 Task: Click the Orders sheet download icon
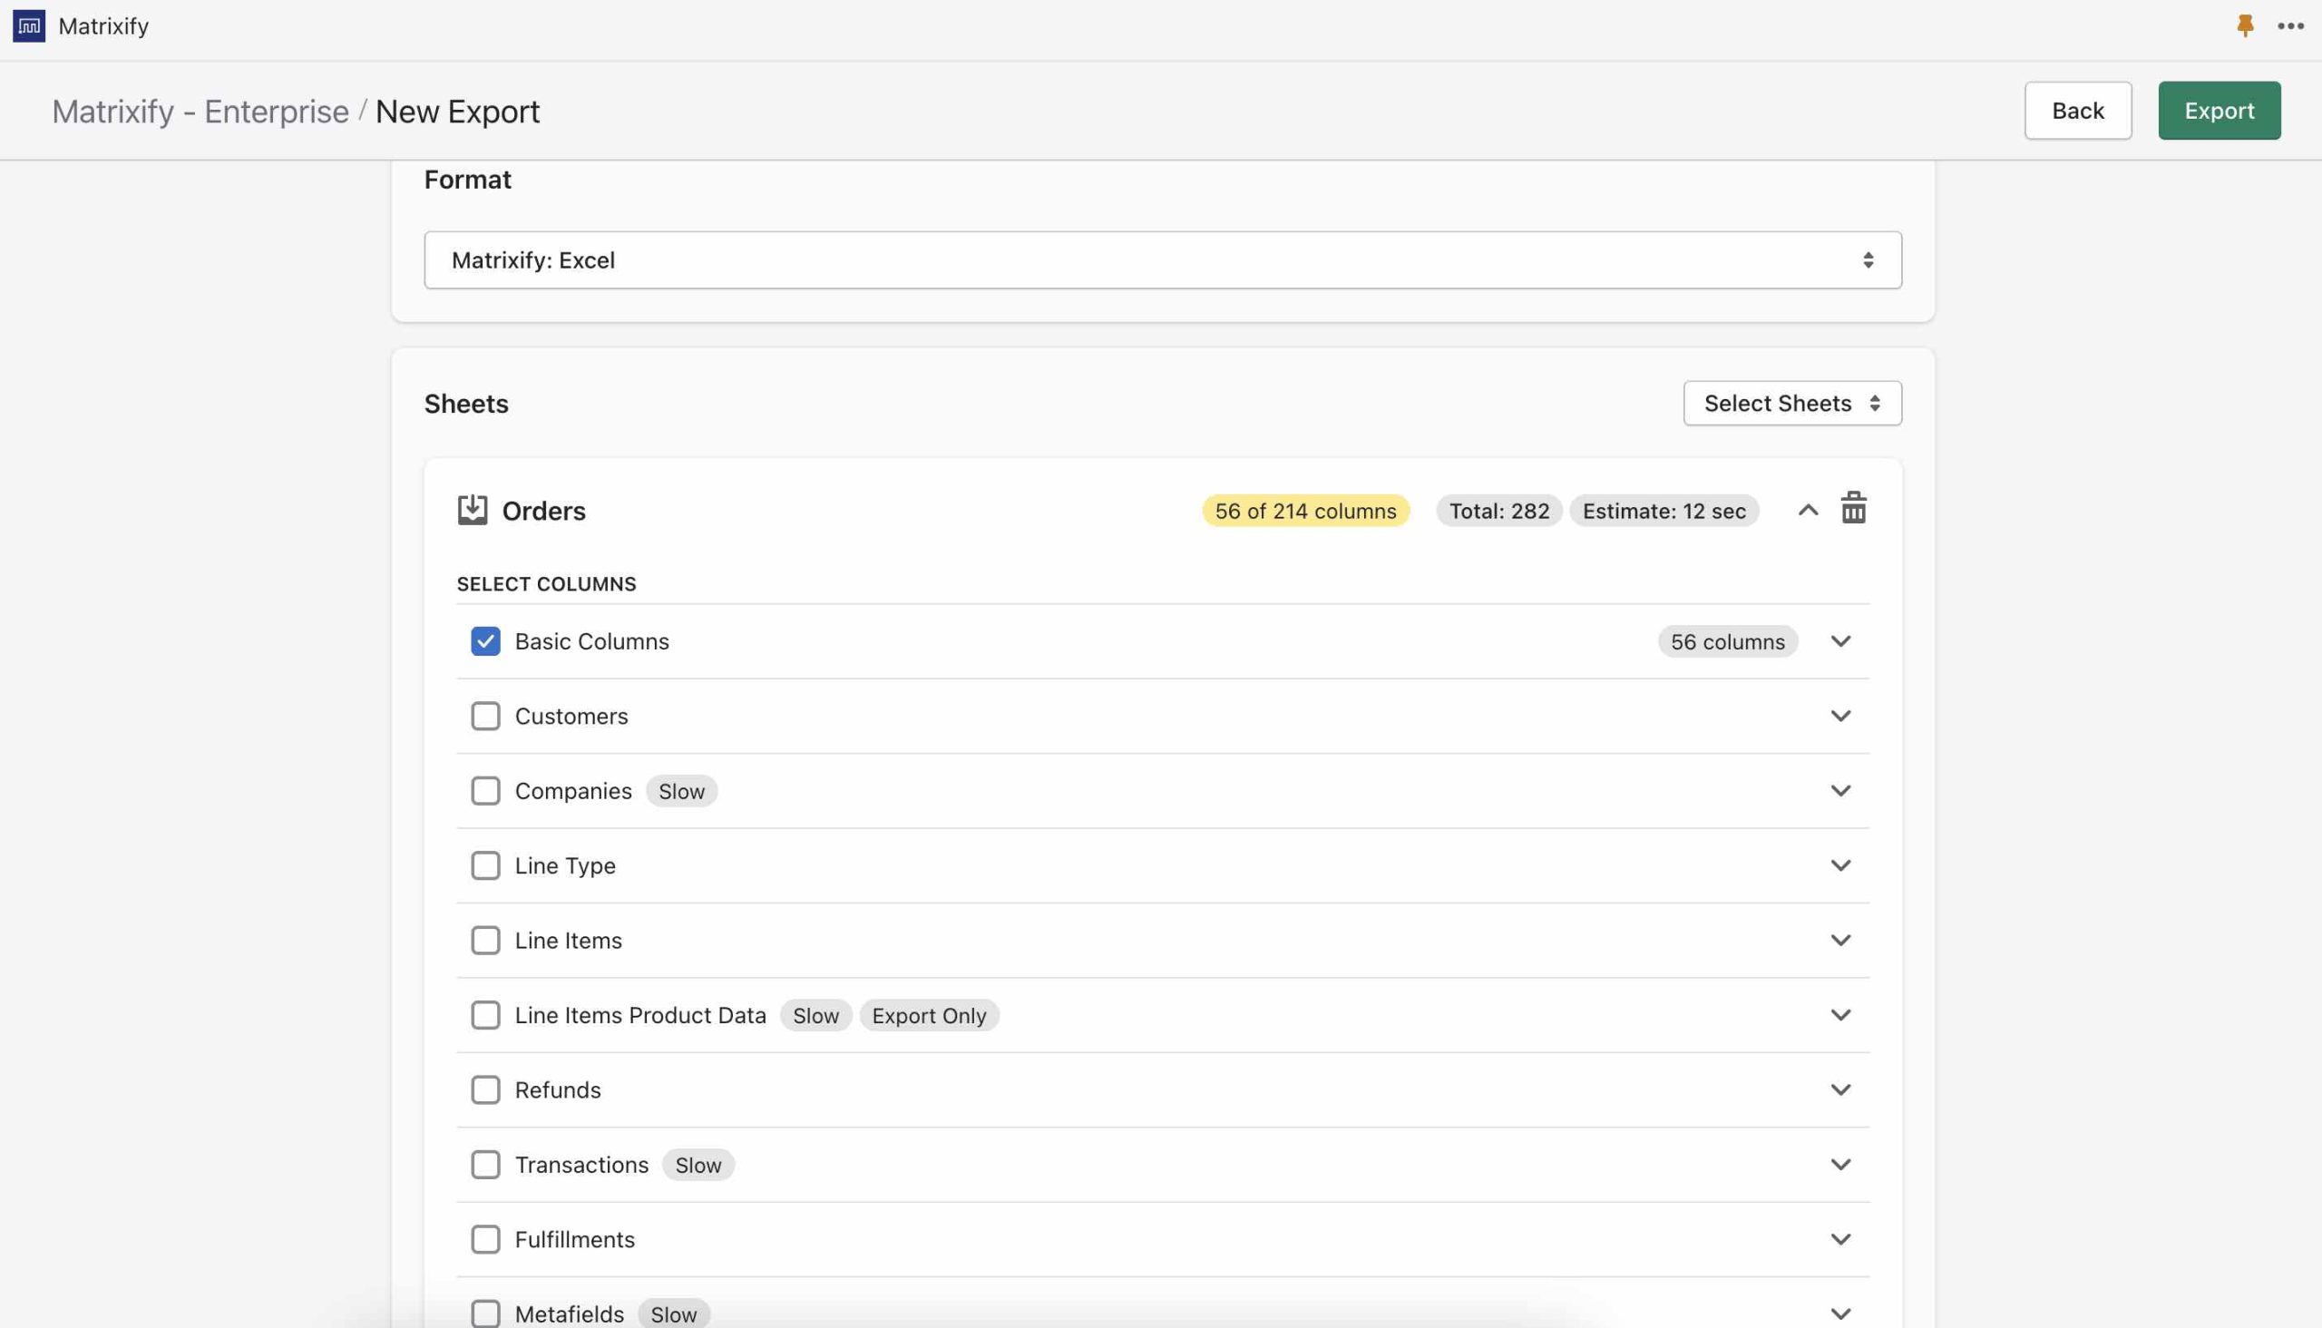pyautogui.click(x=473, y=510)
